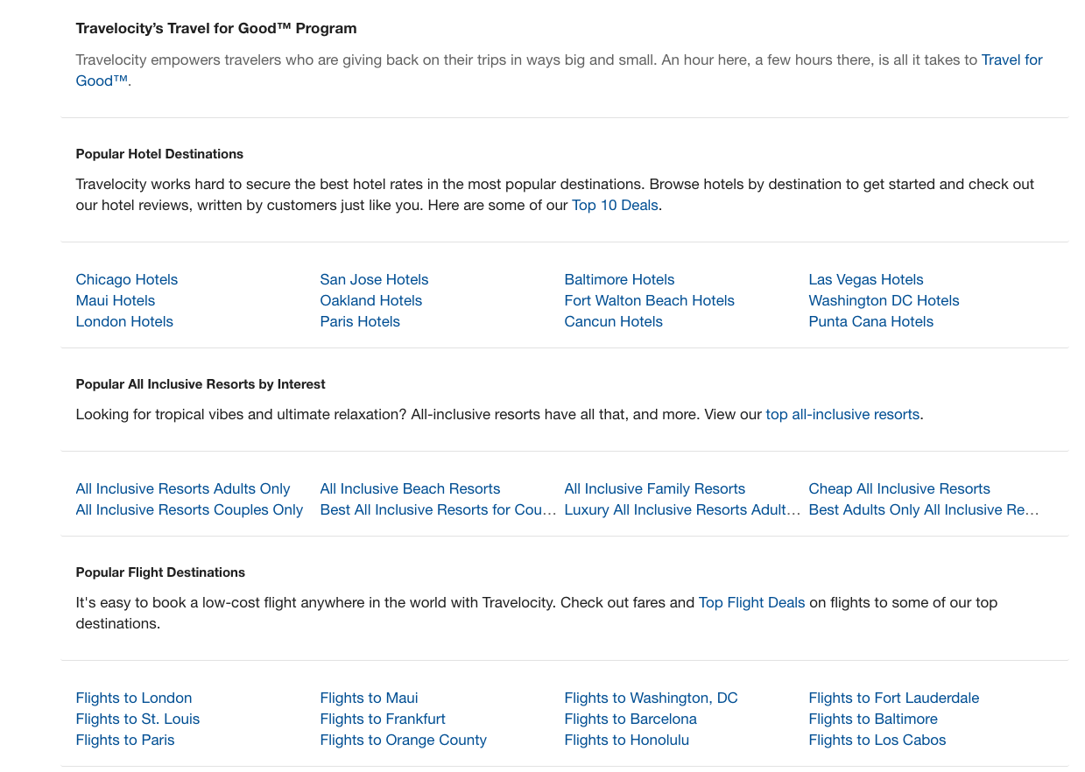Open London Hotels
The image size is (1085, 772).
tap(124, 321)
